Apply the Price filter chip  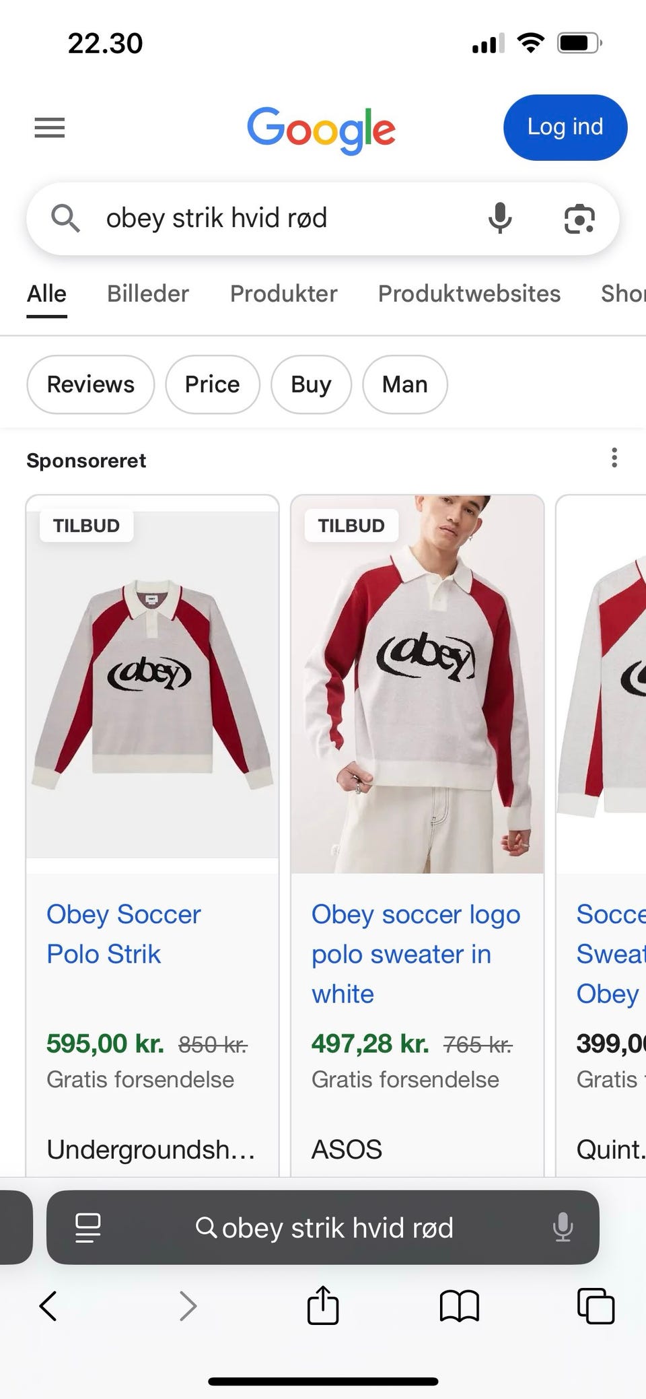[212, 384]
